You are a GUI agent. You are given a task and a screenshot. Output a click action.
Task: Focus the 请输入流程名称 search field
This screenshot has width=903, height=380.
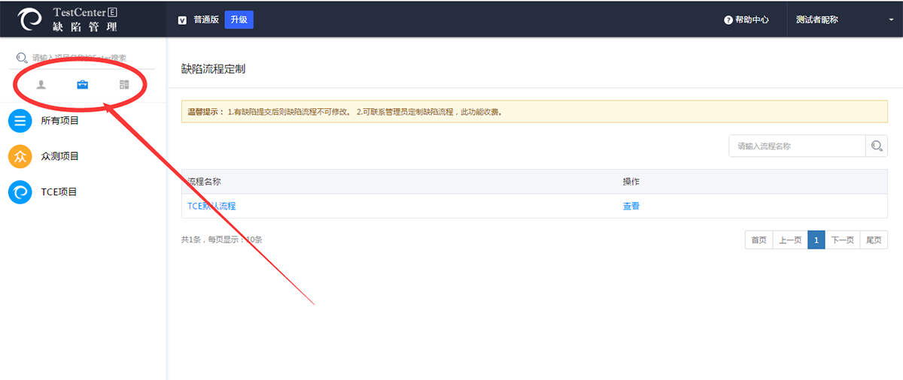click(797, 146)
